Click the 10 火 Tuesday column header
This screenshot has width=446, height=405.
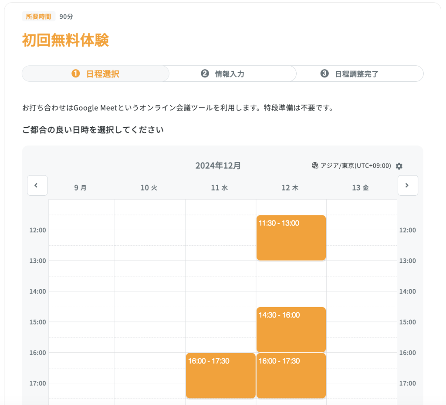(x=149, y=188)
